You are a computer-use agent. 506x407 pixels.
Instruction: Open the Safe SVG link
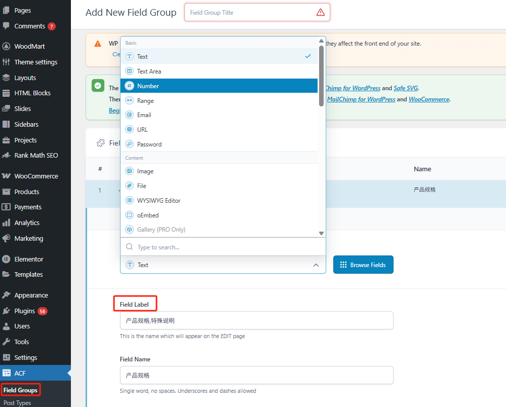(406, 88)
